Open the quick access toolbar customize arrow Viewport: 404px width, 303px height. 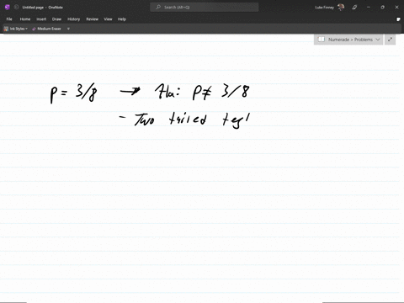point(68,29)
